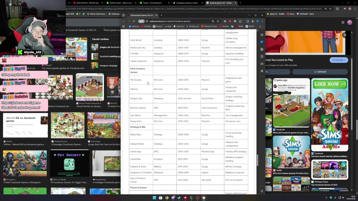Open the Windows Start menu
Screen dimensions: 358x201
pyautogui.click(x=154, y=198)
